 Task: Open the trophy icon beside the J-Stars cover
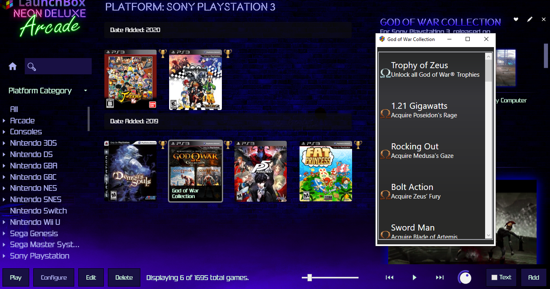pyautogui.click(x=163, y=54)
